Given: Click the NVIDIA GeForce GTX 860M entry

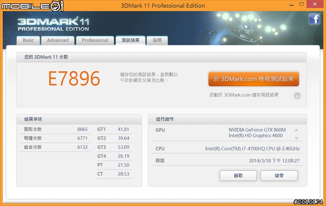Looking at the screenshot, I should [x=257, y=130].
